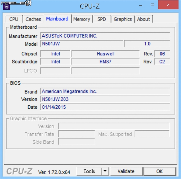Close the CPU-Z window
The width and height of the screenshot is (181, 179).
click(168, 5)
